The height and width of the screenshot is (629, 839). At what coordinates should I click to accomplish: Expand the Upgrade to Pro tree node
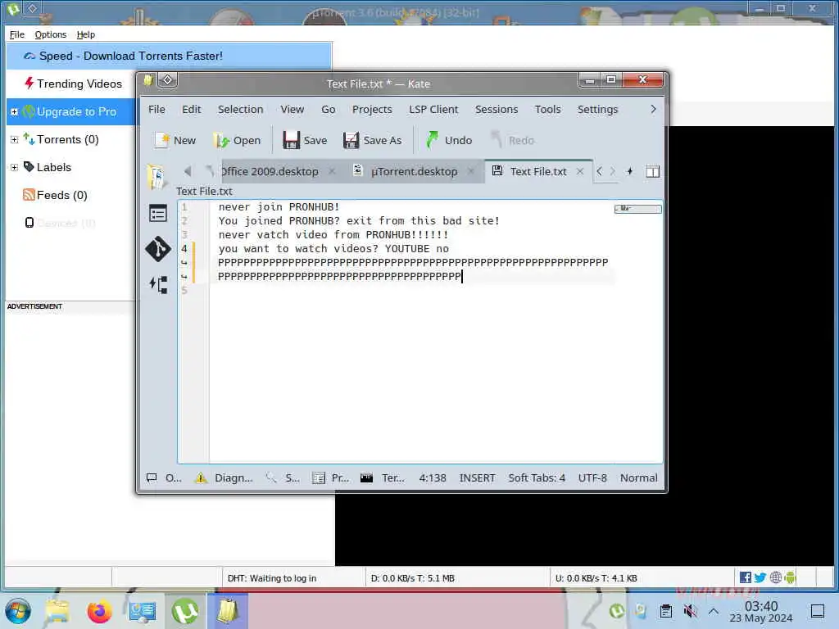15,111
